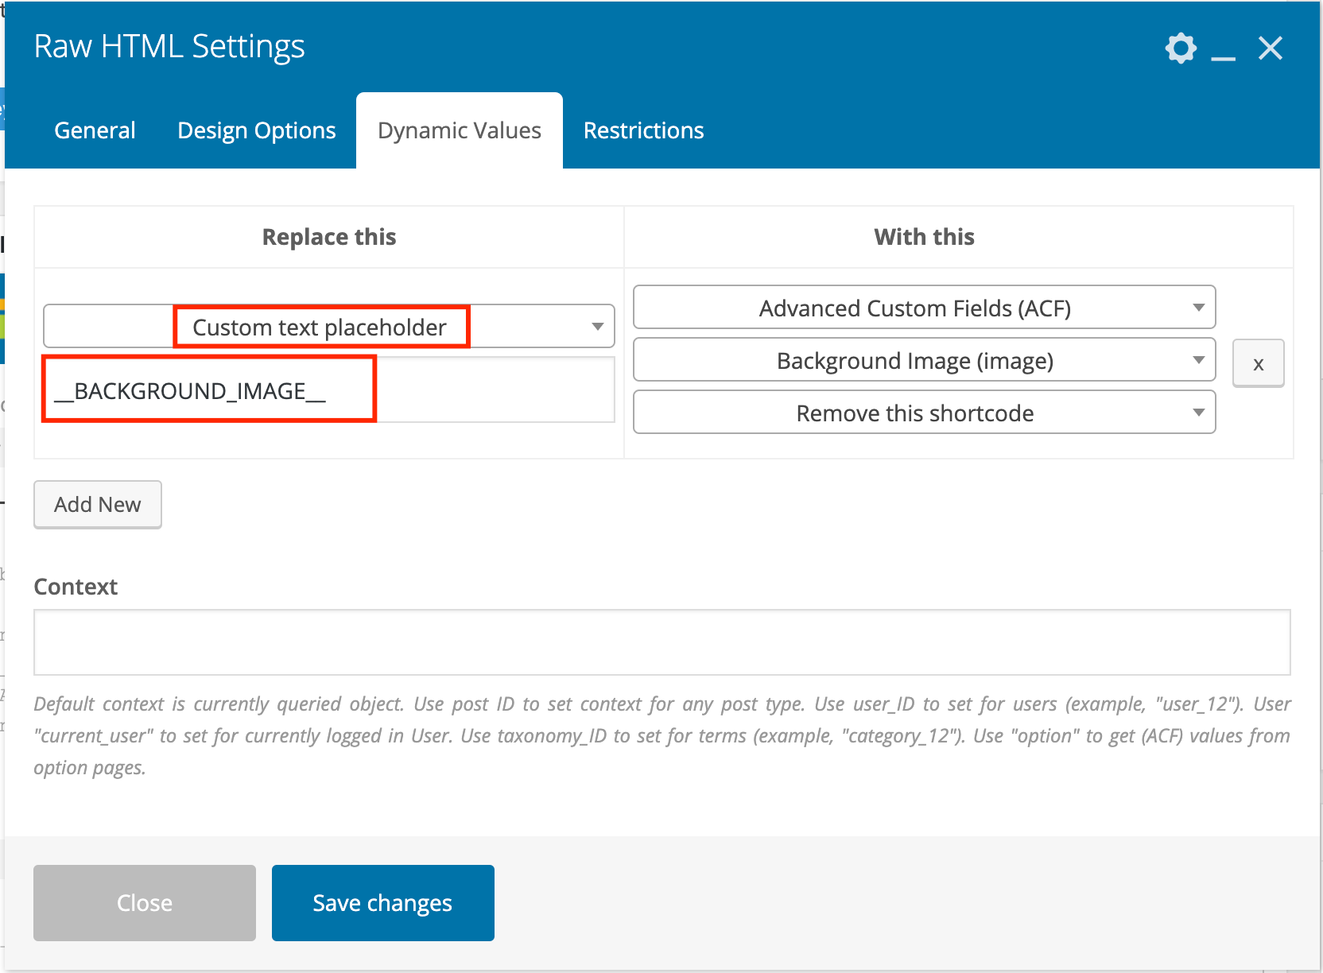Click the Custom text placeholder dropdown arrow
This screenshot has height=973, width=1323.
[597, 327]
